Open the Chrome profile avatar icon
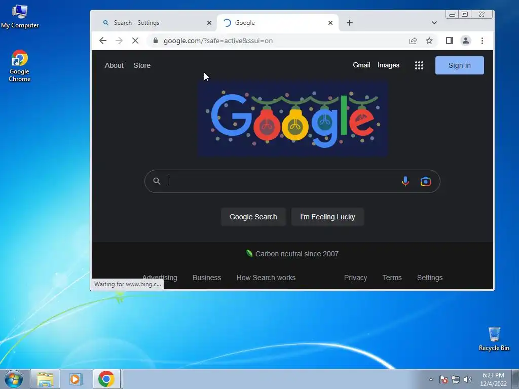 pyautogui.click(x=466, y=41)
